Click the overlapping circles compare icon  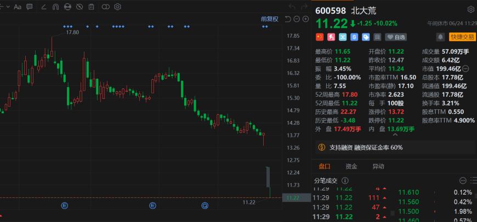106,7
